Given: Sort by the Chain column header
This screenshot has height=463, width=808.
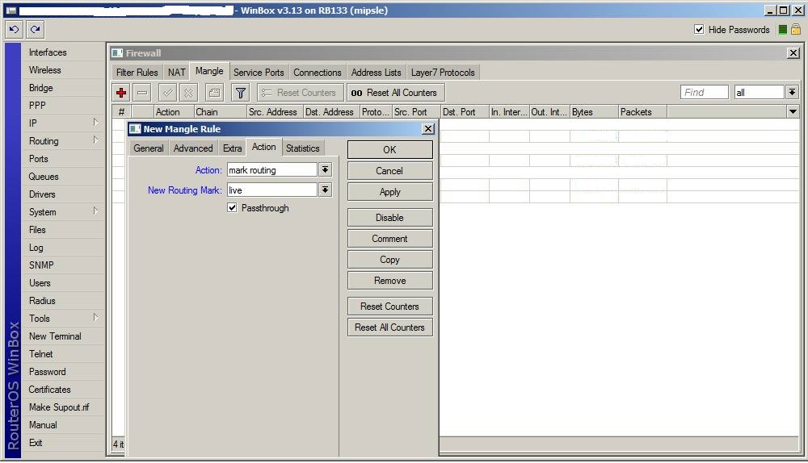Looking at the screenshot, I should coord(220,111).
